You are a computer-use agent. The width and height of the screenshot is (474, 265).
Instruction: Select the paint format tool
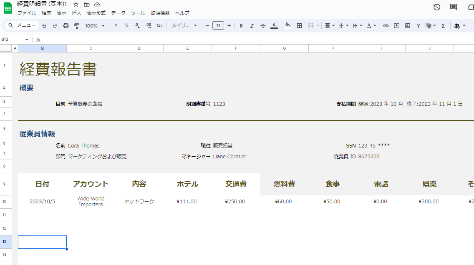(x=77, y=25)
